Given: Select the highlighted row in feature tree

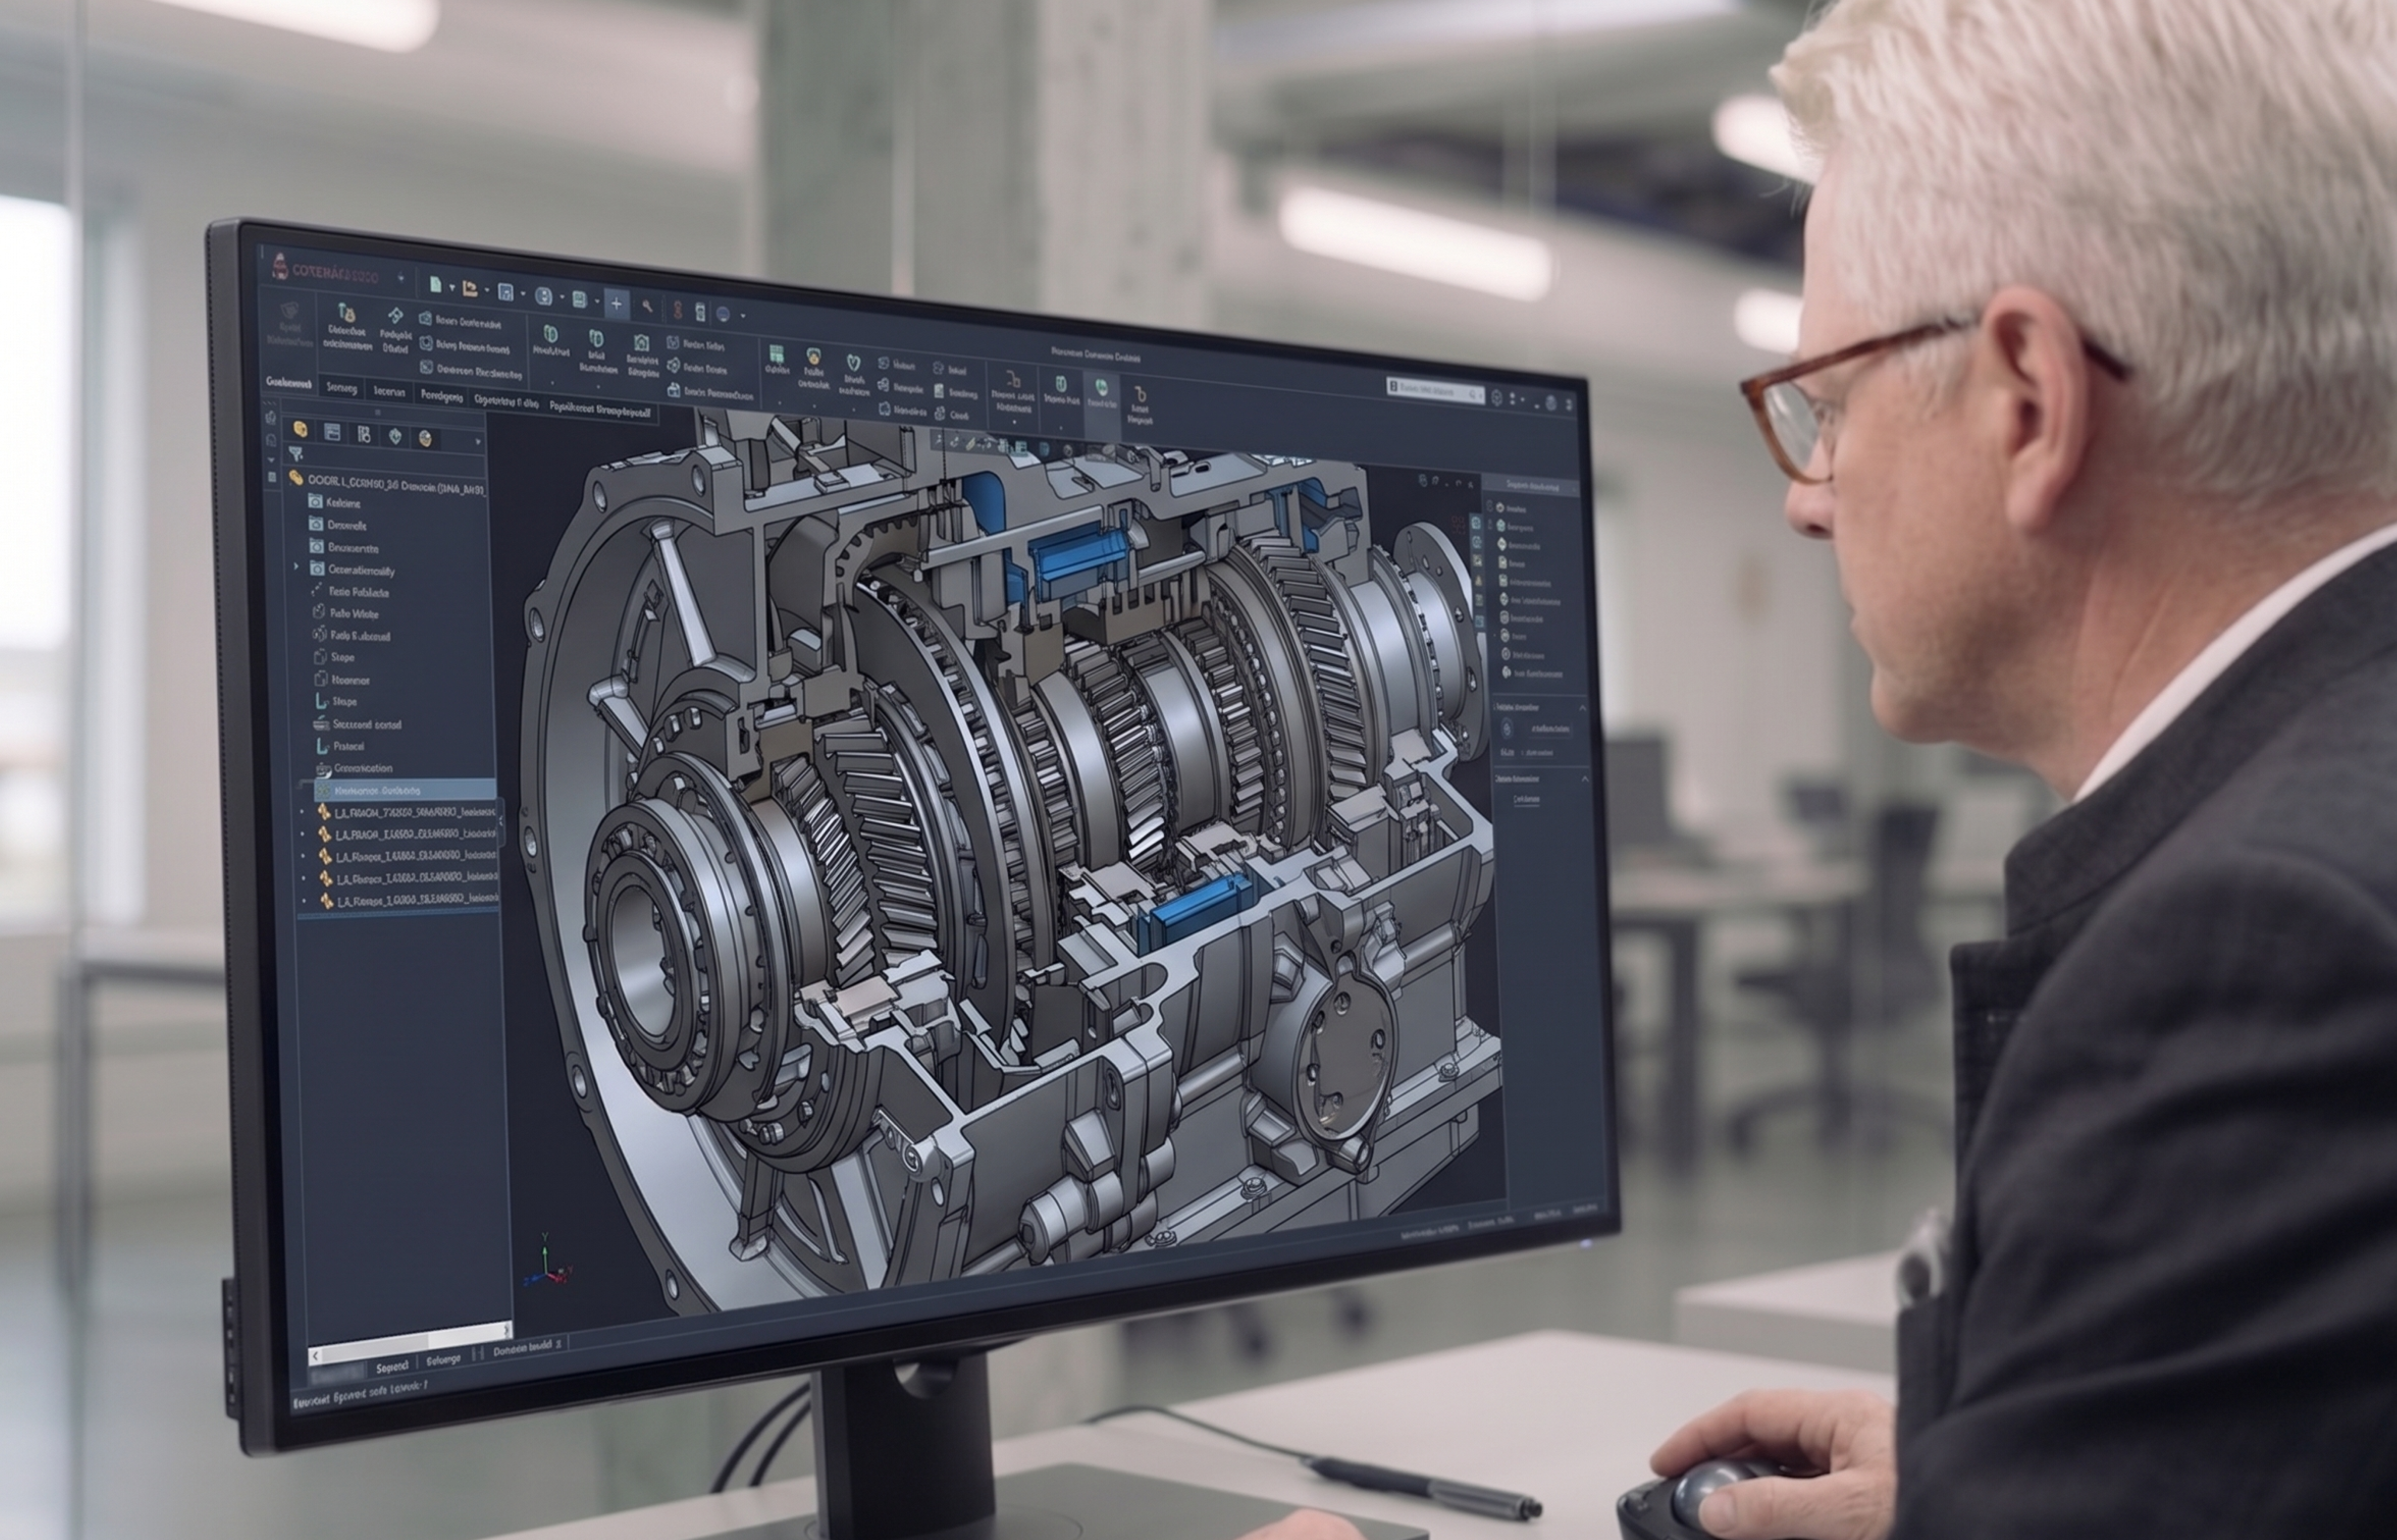Looking at the screenshot, I should click(x=405, y=790).
